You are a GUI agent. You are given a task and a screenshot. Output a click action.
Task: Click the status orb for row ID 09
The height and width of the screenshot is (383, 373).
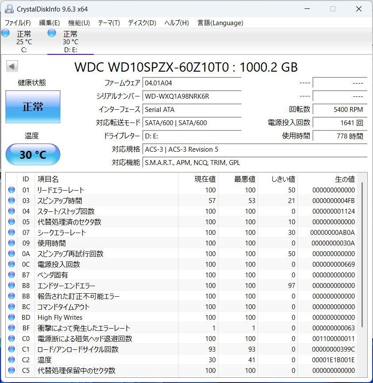(x=11, y=243)
